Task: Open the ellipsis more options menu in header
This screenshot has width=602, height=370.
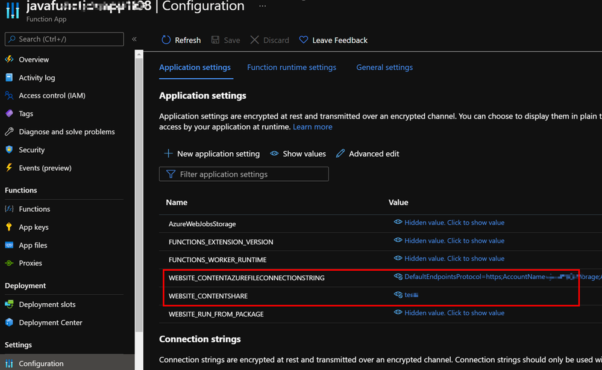Action: [263, 6]
